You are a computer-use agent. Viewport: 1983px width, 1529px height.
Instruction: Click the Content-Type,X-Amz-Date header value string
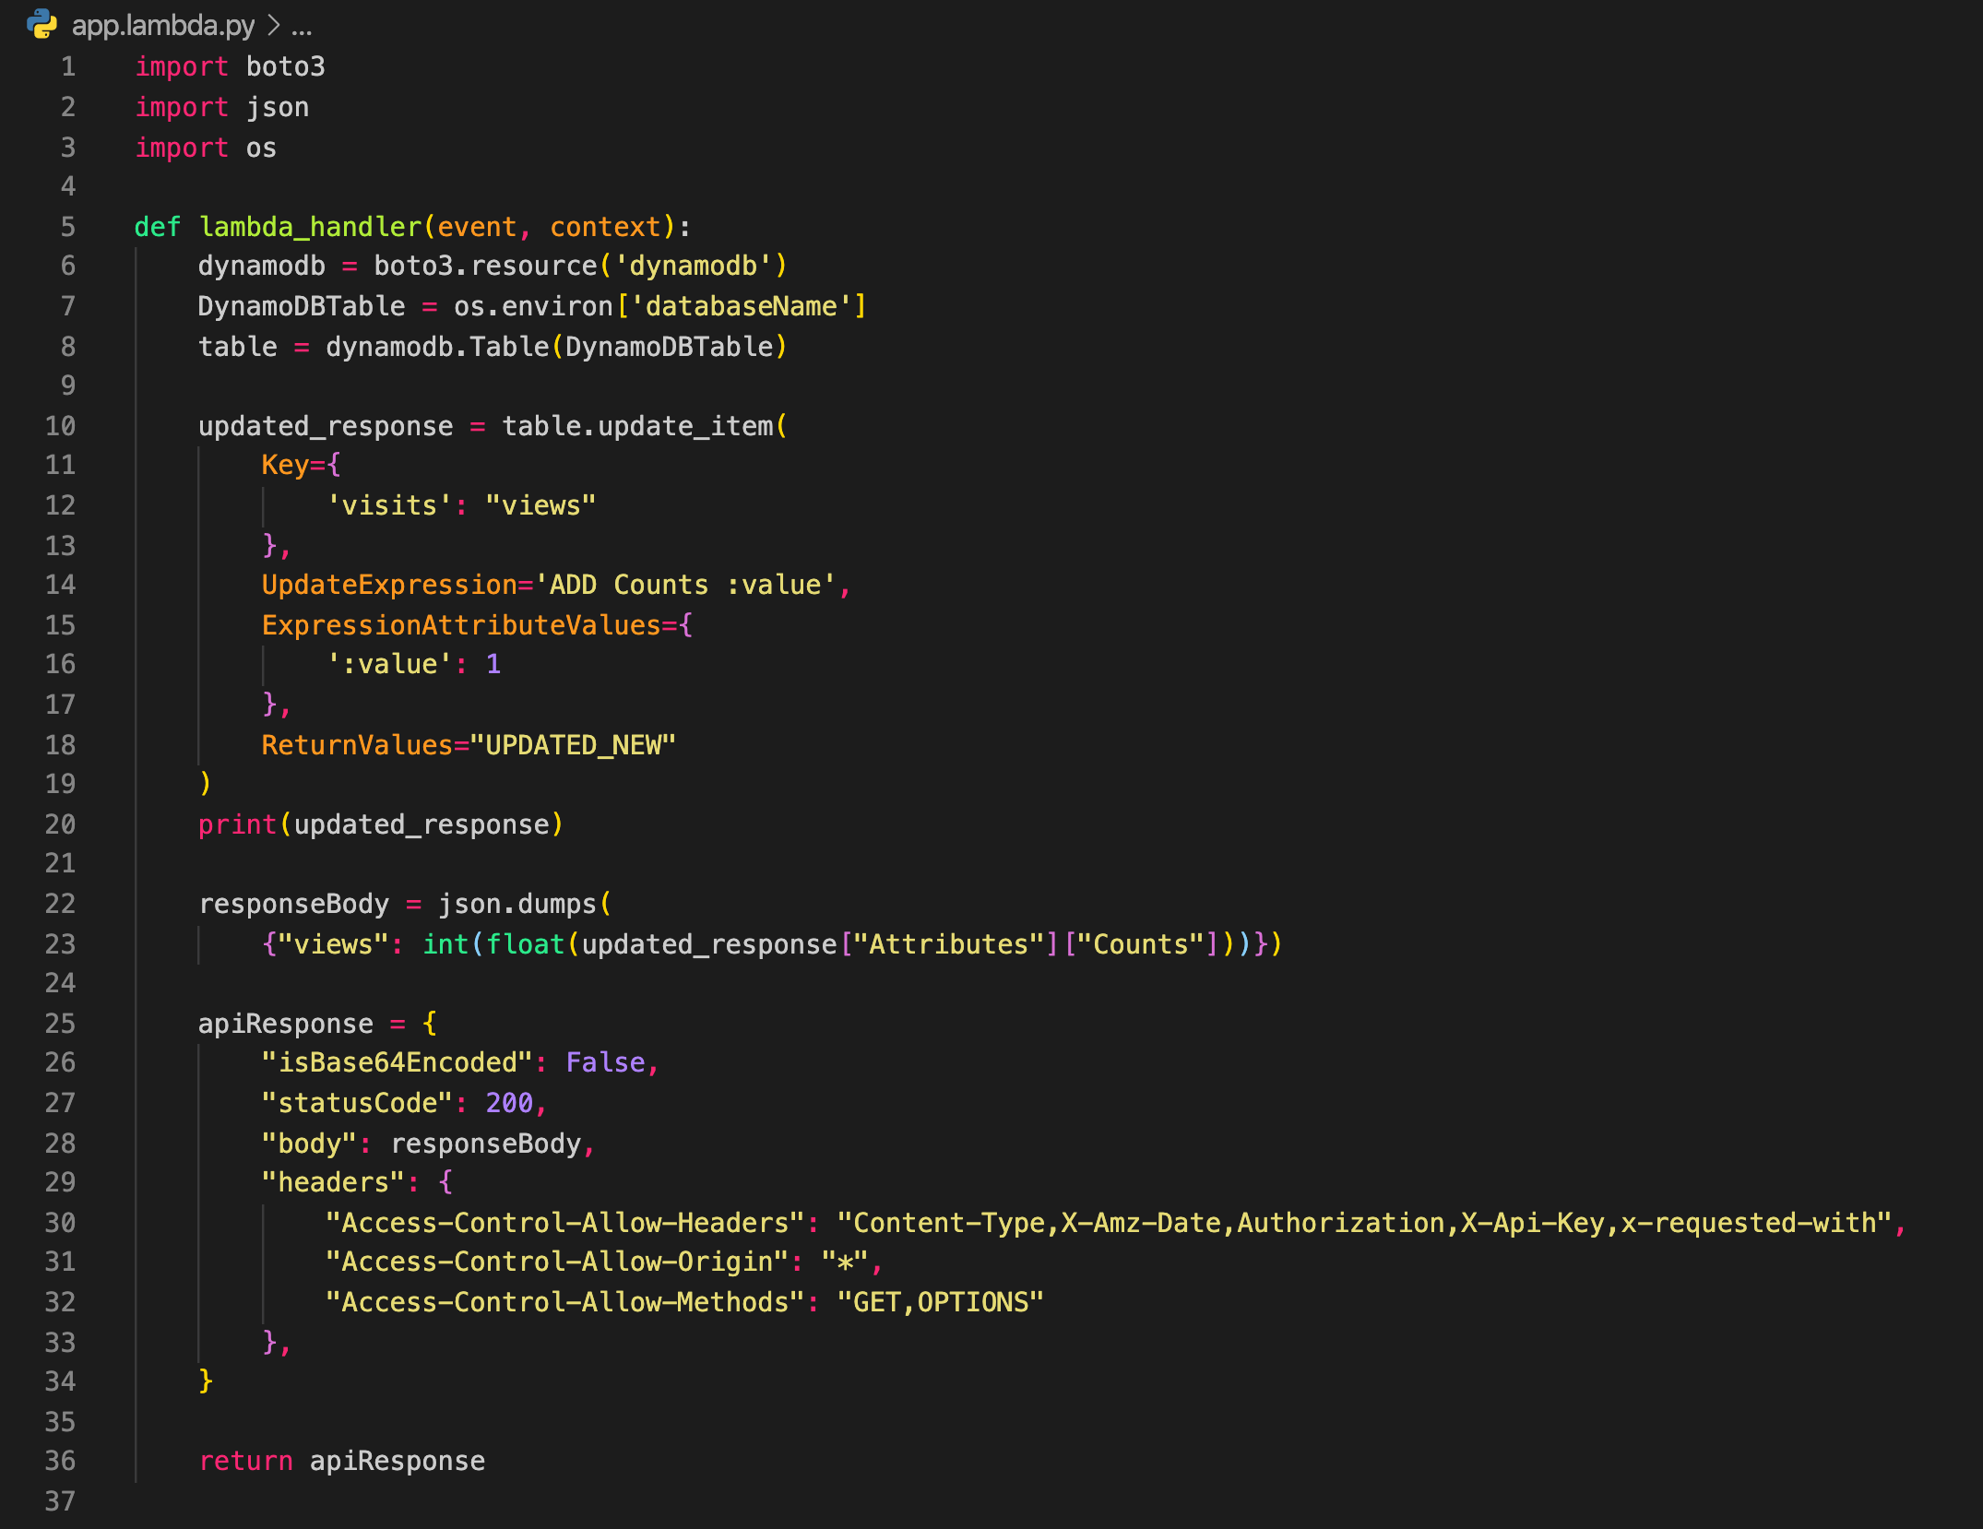click(1365, 1223)
